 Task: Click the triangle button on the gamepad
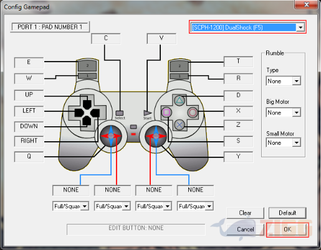(x=180, y=100)
